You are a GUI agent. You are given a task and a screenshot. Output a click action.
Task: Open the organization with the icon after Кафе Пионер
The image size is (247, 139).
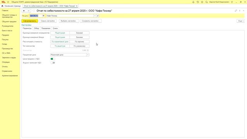[98, 16]
